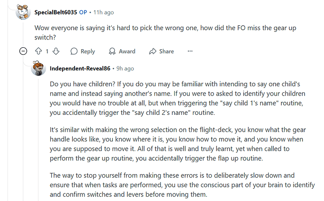This screenshot has height=201, width=324.
Task: Collapse the thread with the minus circle
Action: [x=23, y=51]
